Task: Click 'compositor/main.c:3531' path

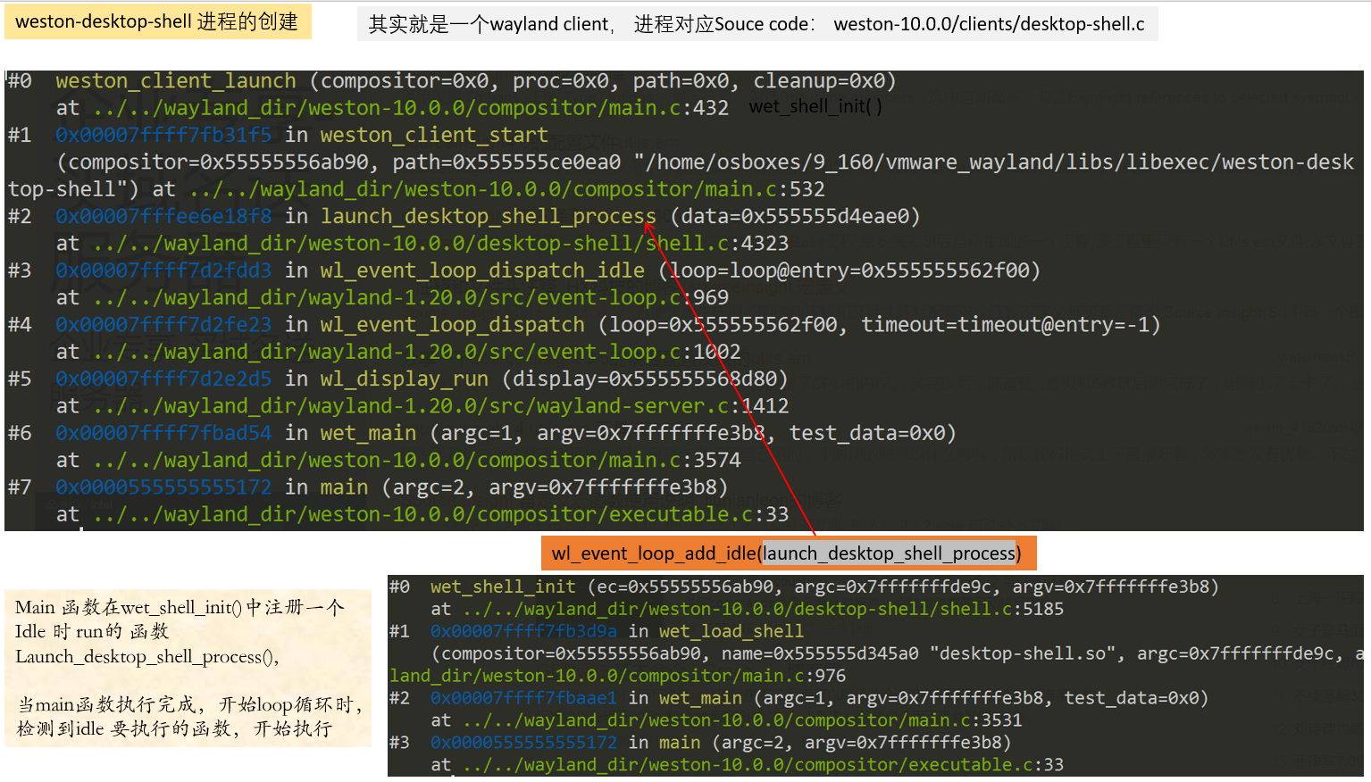Action: pos(908,720)
